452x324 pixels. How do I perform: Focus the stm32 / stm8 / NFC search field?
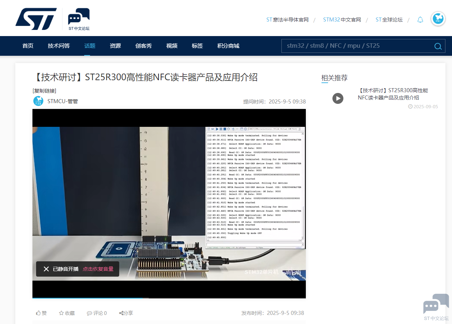click(x=357, y=46)
